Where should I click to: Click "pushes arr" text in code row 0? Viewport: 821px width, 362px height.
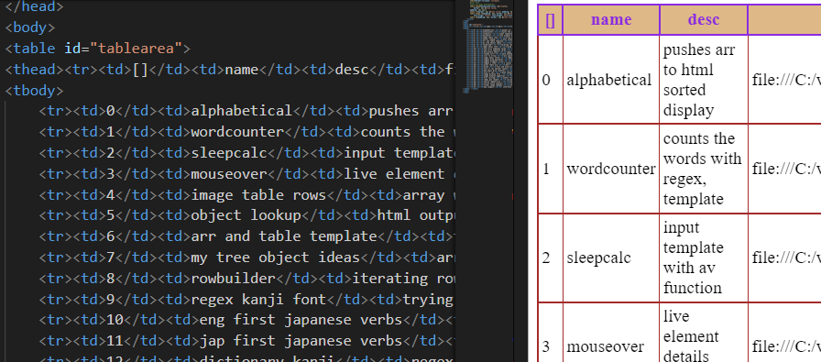pos(411,111)
